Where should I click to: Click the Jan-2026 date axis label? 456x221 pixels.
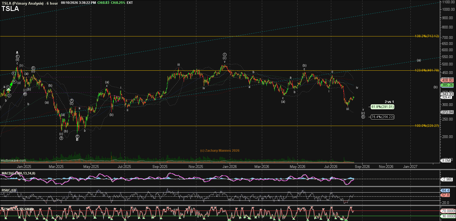tap(230, 167)
